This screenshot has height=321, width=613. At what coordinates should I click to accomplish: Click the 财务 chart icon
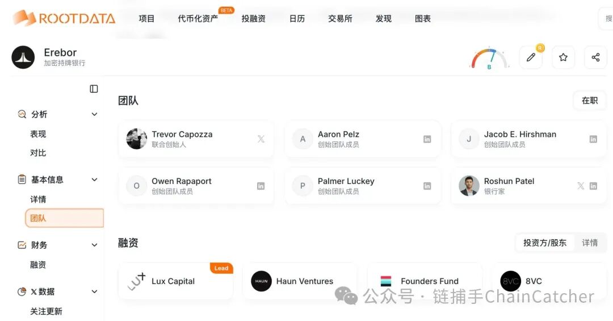pos(22,245)
